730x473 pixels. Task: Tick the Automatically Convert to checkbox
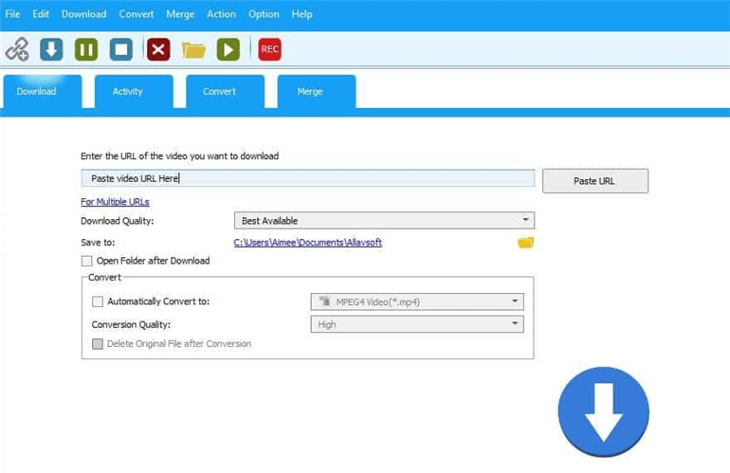click(98, 301)
